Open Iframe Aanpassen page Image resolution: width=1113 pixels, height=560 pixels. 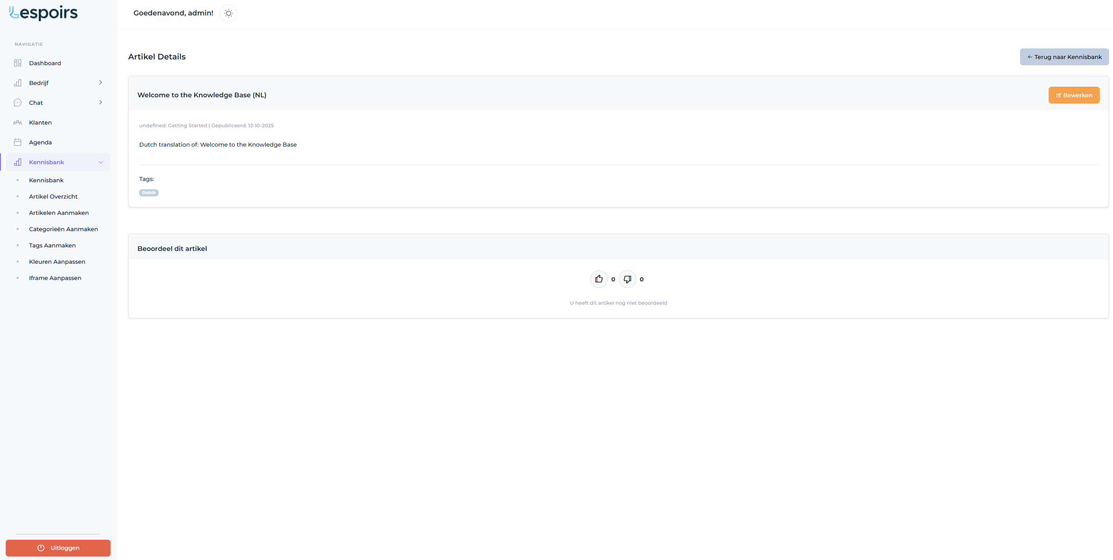pyautogui.click(x=55, y=278)
